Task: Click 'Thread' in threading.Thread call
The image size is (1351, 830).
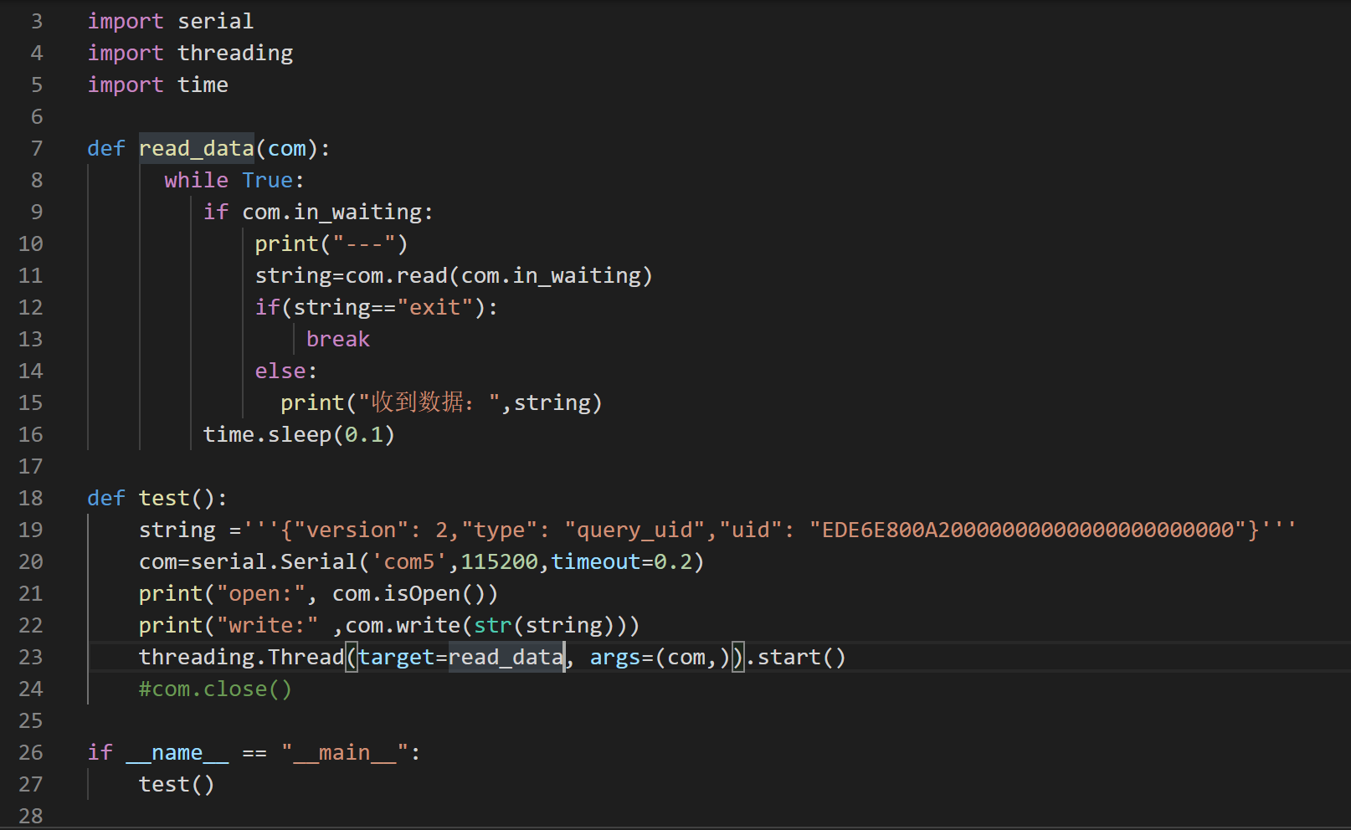Action: (306, 657)
